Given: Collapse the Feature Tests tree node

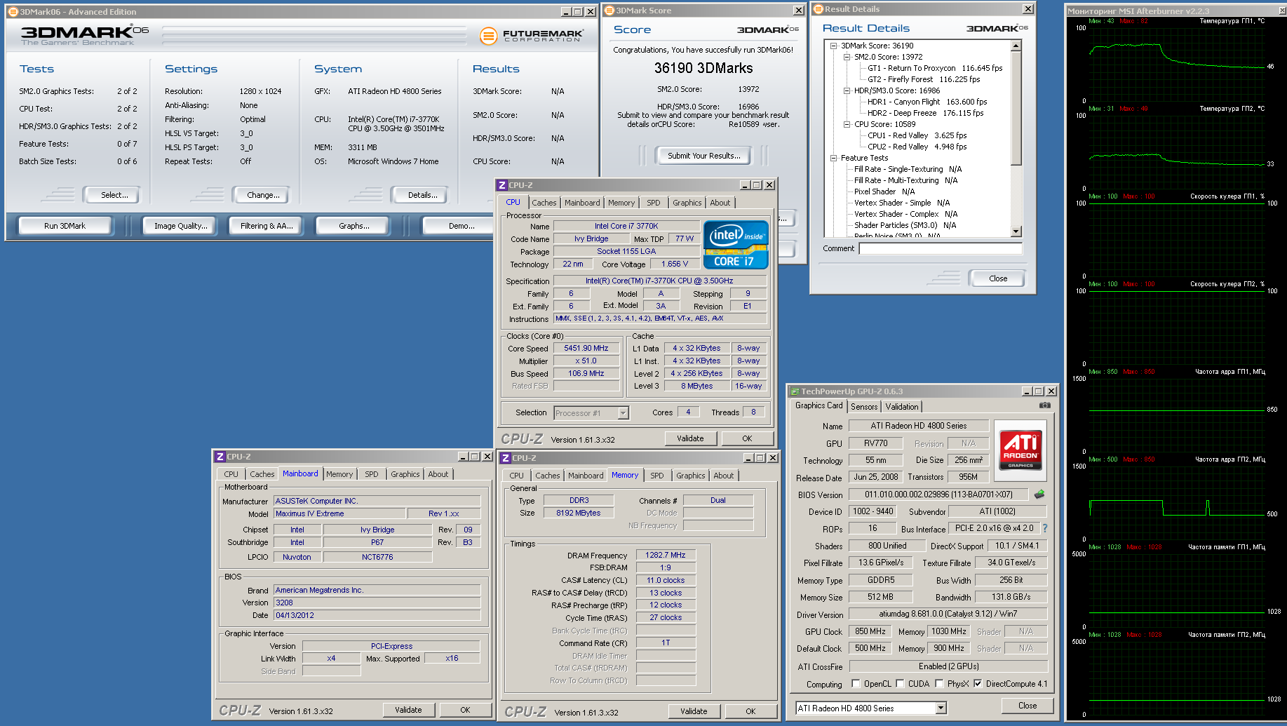Looking at the screenshot, I should (834, 158).
